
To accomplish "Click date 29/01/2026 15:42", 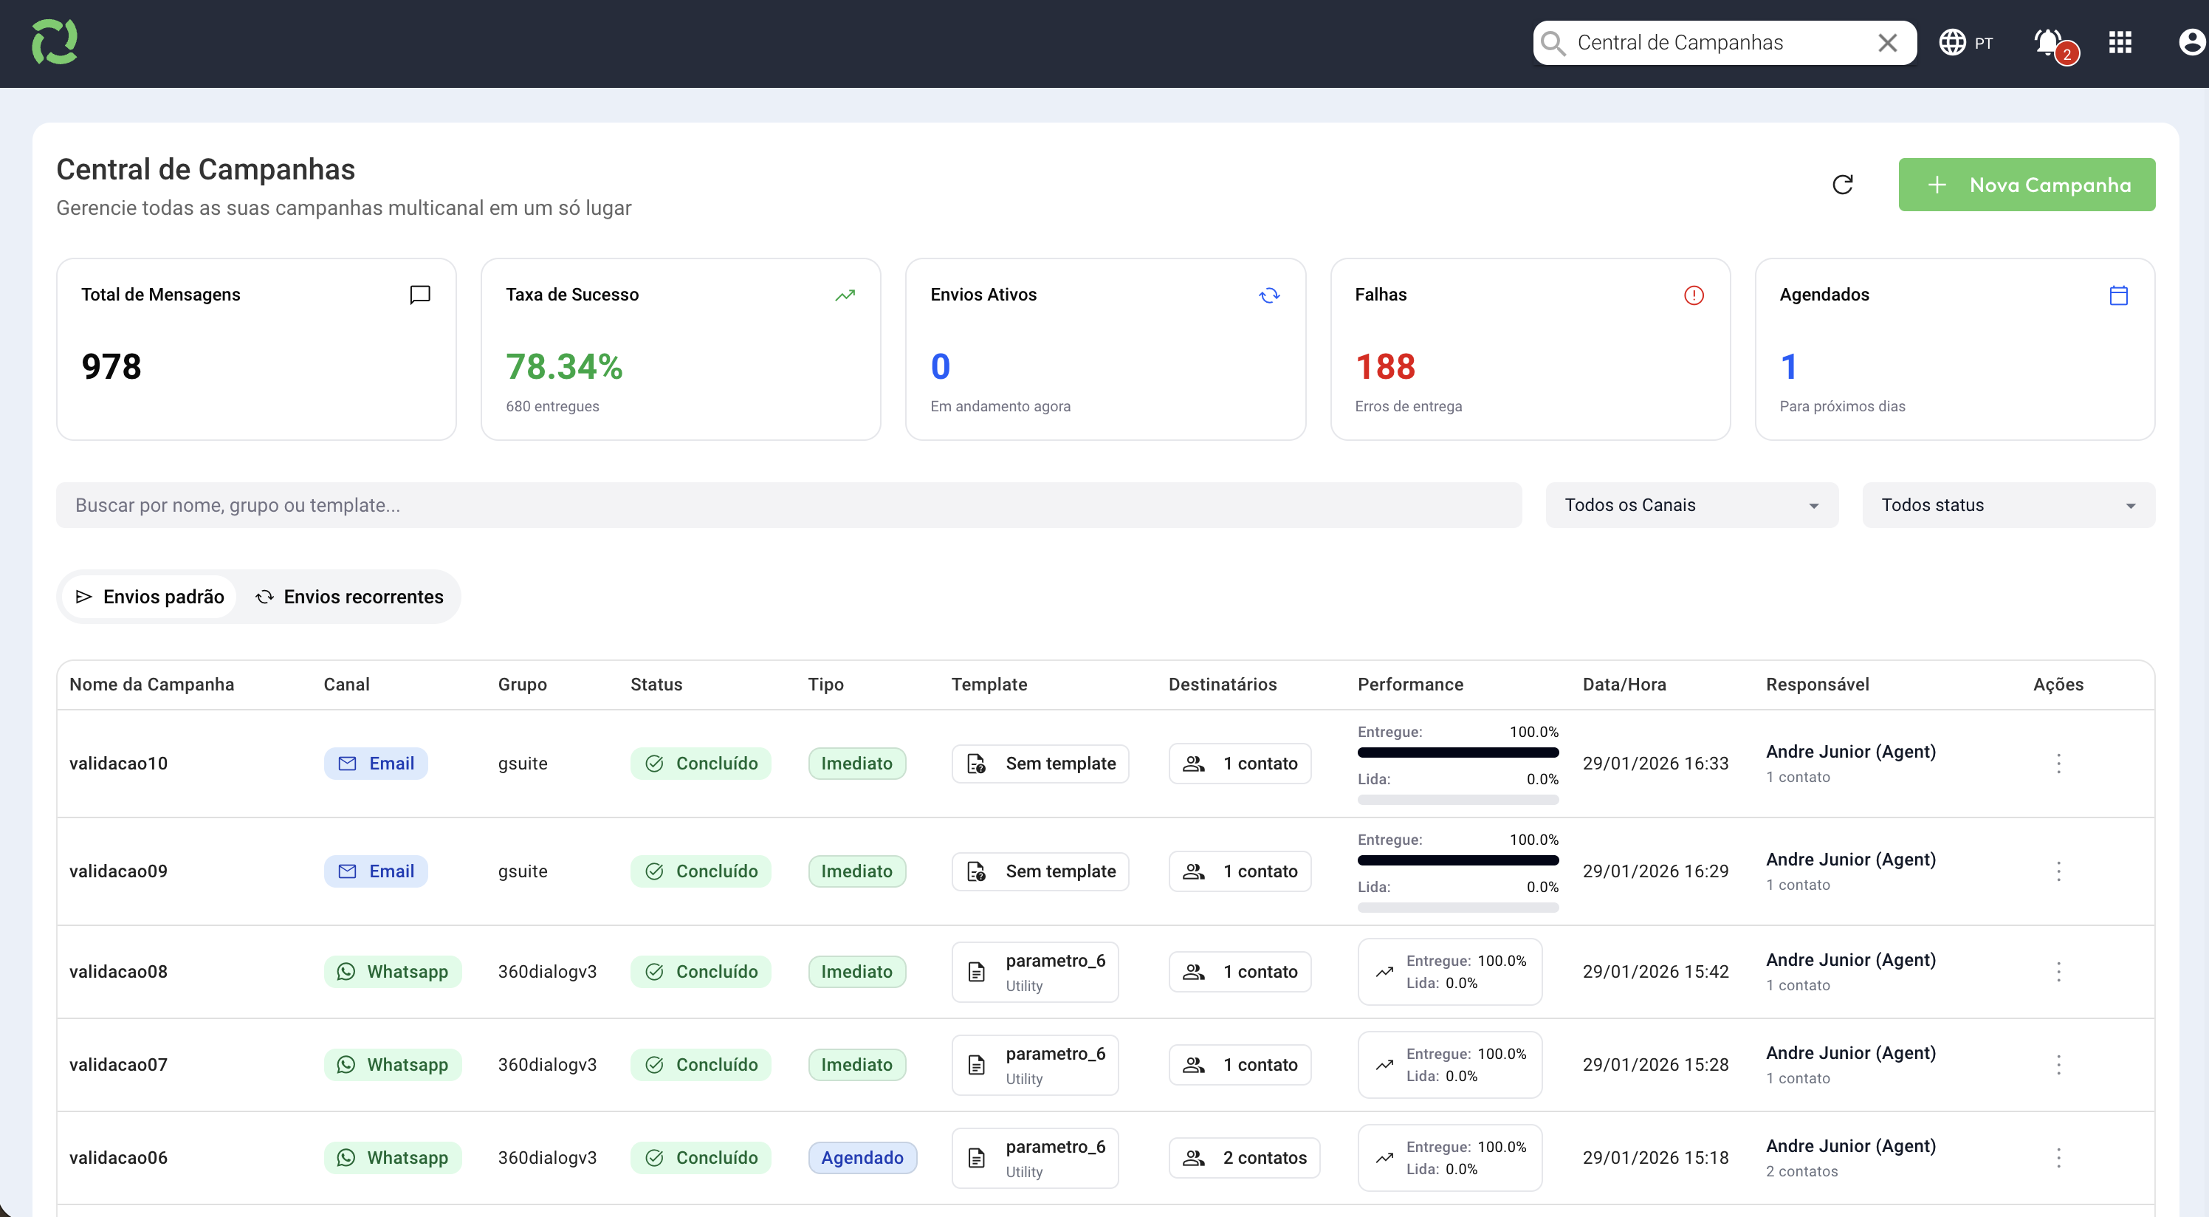I will click(x=1655, y=972).
